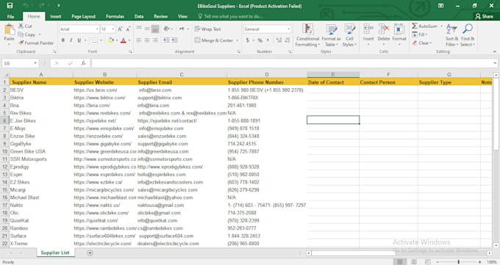Viewport: 500px width, 265px height.
Task: Collapse the ribbon with the arrow
Action: [x=494, y=51]
